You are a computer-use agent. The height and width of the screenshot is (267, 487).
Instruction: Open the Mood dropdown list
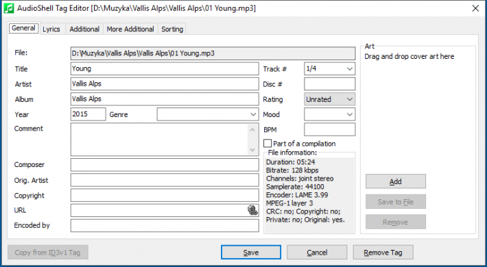350,114
